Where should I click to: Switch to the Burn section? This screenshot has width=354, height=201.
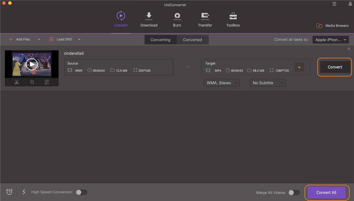tap(177, 20)
